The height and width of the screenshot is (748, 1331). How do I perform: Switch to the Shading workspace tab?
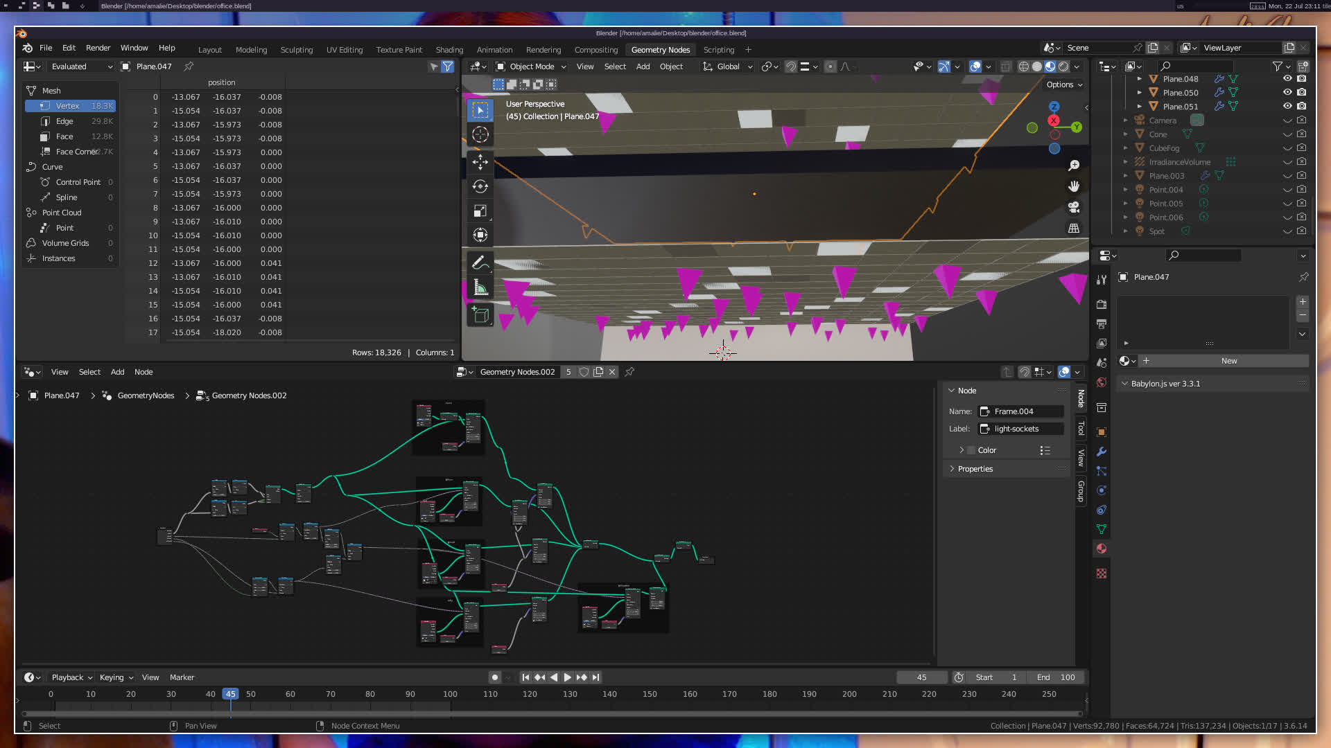[x=449, y=50]
